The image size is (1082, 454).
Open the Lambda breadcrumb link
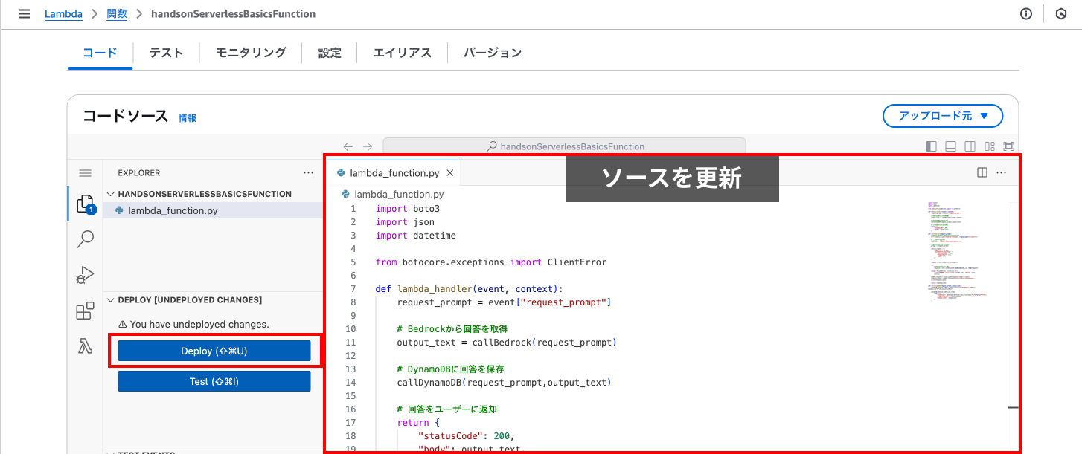[x=63, y=14]
